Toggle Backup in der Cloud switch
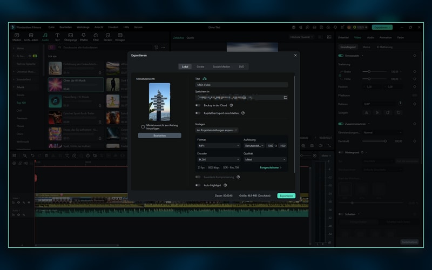 (x=198, y=105)
